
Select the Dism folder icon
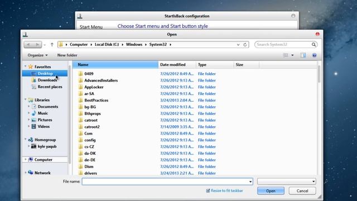pyautogui.click(x=80, y=166)
